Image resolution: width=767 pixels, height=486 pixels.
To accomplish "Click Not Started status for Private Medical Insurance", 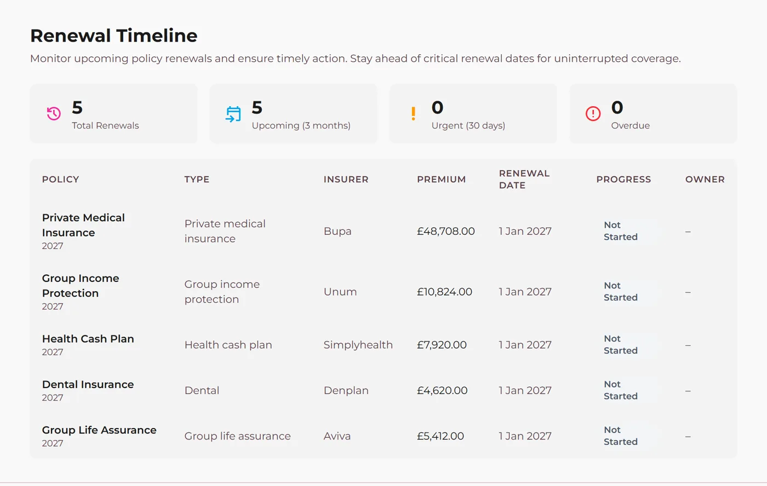I will coord(621,231).
